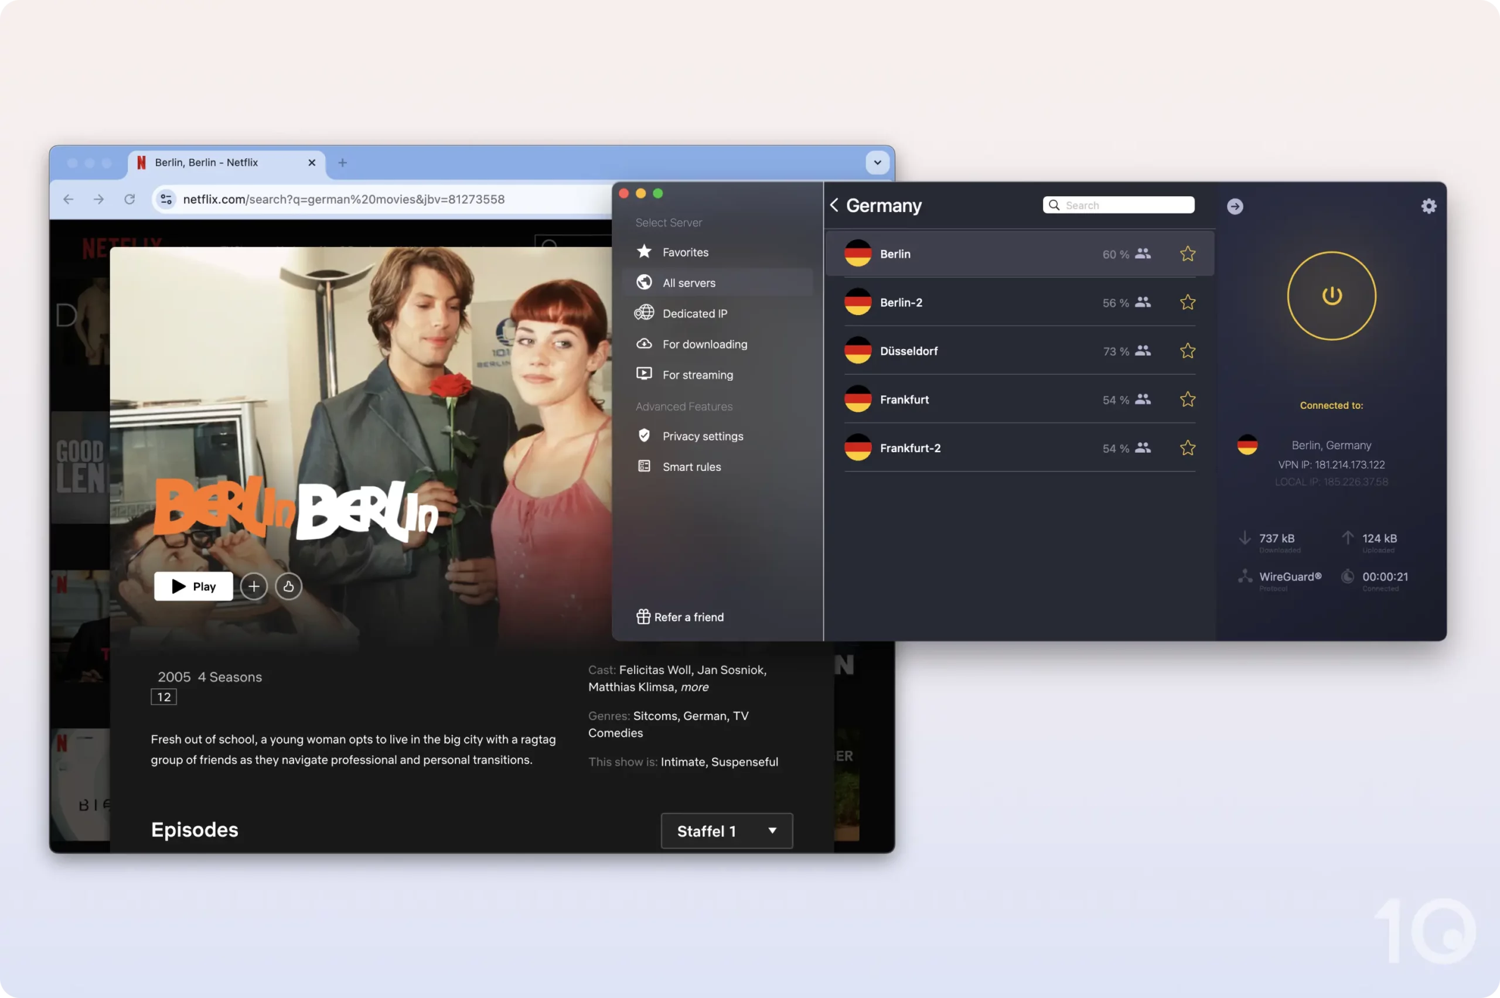Screen dimensions: 1500x998
Task: Click the Add to list button on Berlin Berlin
Action: pos(253,586)
